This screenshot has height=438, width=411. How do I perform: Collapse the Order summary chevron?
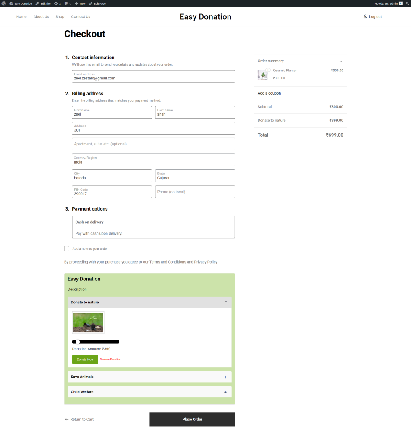341,61
